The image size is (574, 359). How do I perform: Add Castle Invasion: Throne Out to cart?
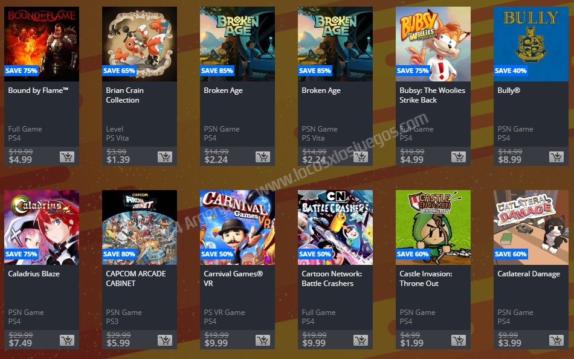click(459, 340)
